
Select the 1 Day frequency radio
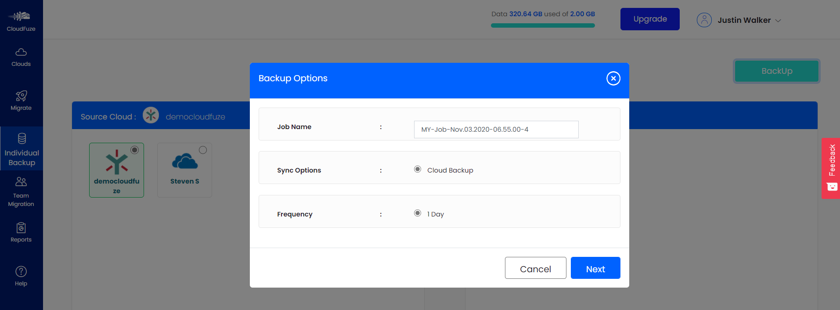tap(418, 213)
